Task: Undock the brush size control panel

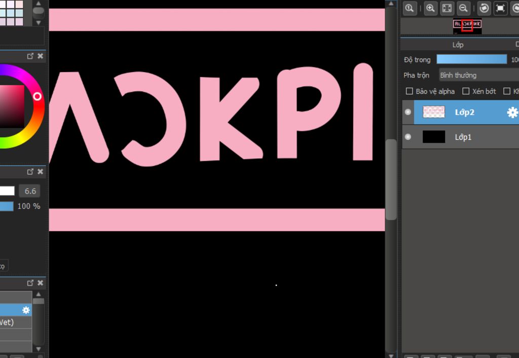Action: click(x=30, y=171)
